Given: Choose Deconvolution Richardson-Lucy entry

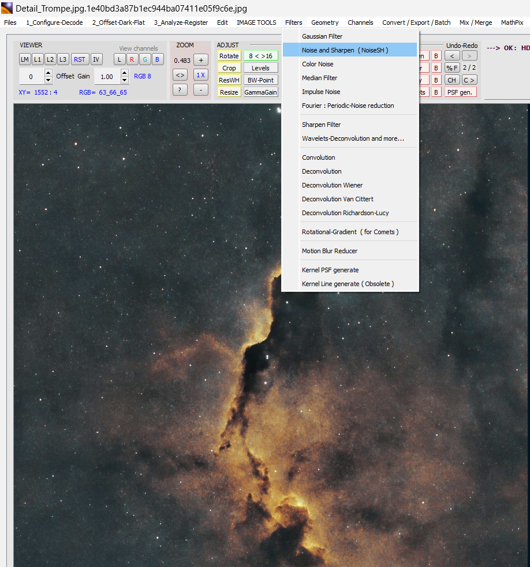Looking at the screenshot, I should (x=350, y=213).
